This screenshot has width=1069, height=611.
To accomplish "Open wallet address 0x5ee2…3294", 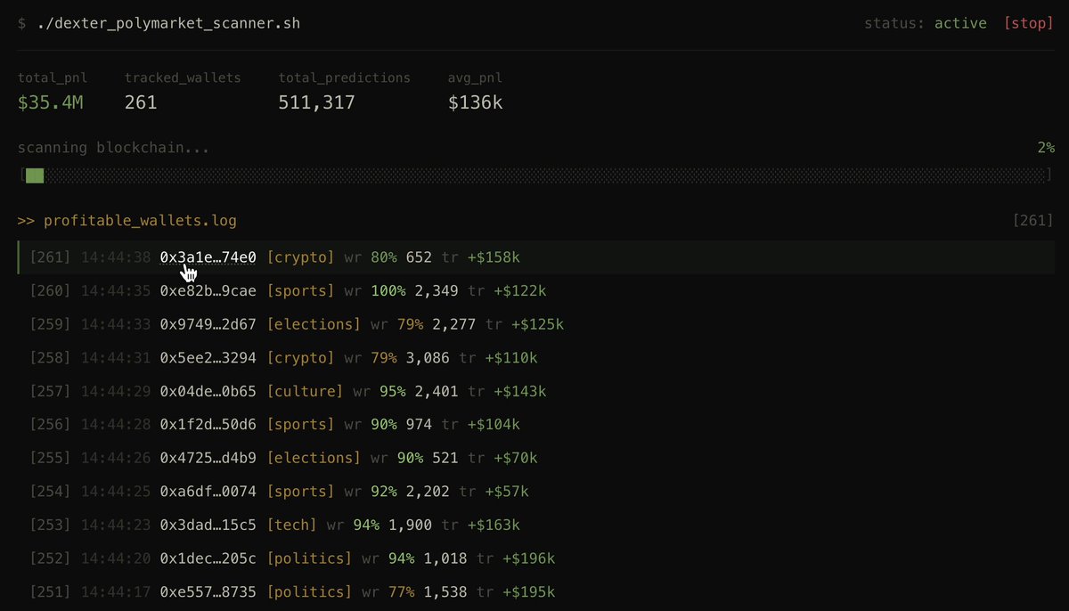I will tap(208, 358).
